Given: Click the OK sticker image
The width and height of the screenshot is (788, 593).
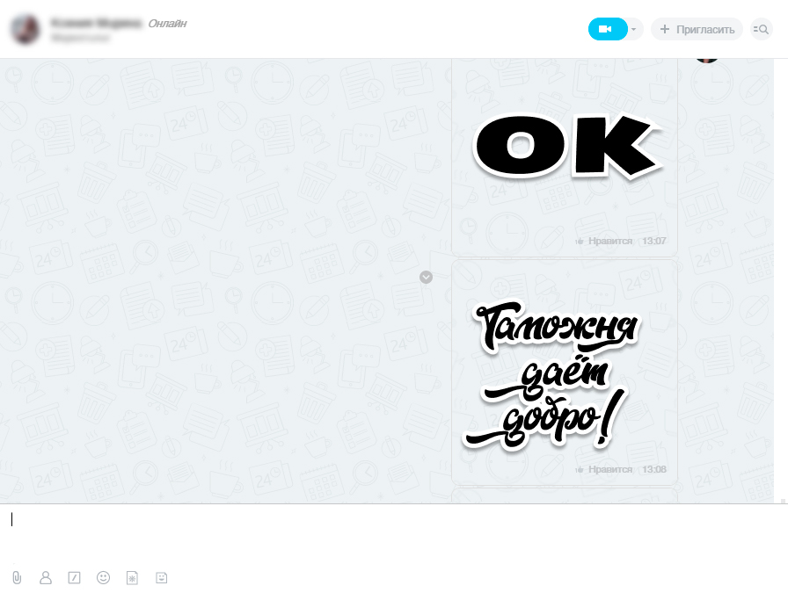Looking at the screenshot, I should tap(567, 147).
